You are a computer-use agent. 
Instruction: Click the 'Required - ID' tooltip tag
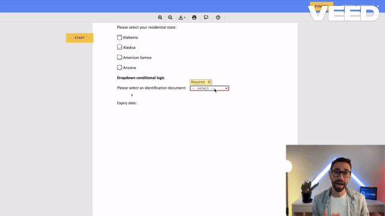coord(201,82)
